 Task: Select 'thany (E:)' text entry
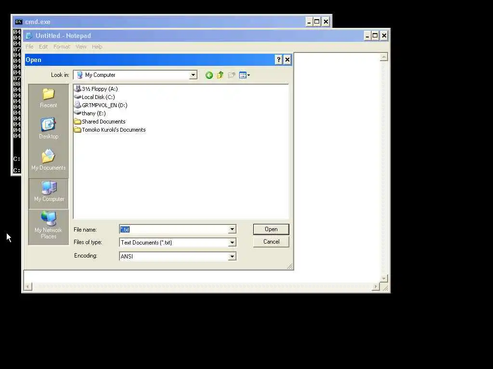pyautogui.click(x=94, y=113)
